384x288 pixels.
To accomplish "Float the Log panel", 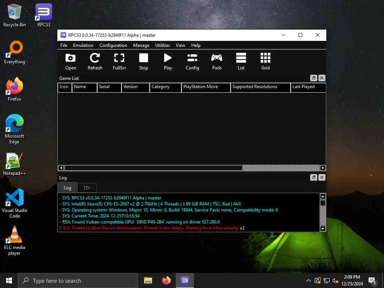I will coord(314,177).
